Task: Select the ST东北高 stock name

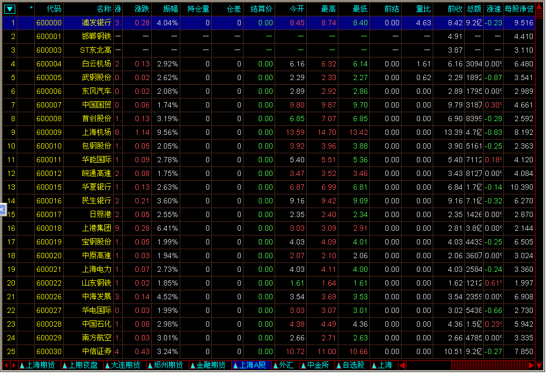Action: pyautogui.click(x=95, y=50)
